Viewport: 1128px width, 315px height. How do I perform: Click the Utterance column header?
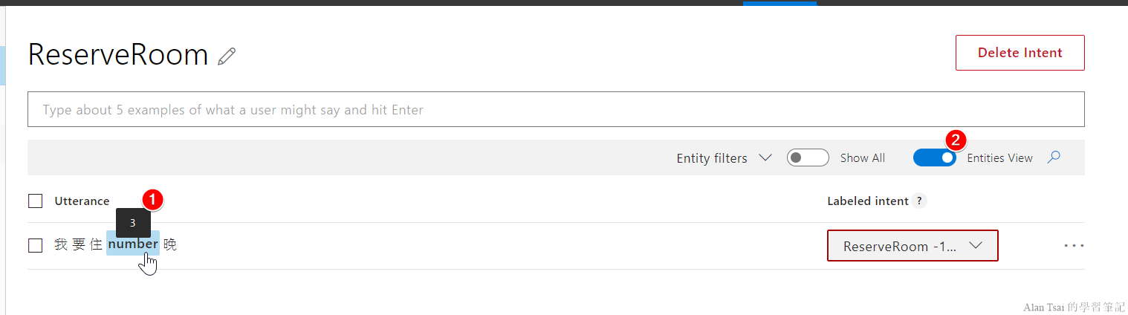point(82,201)
